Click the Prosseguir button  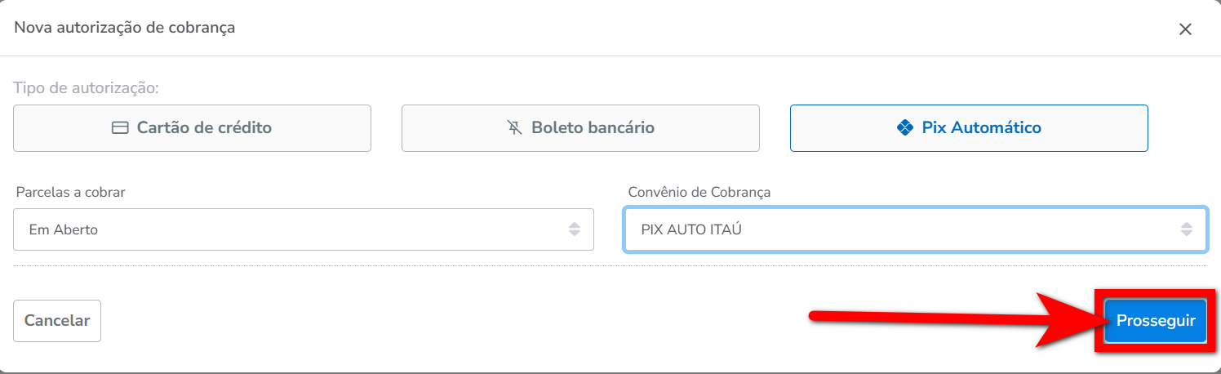pos(1155,321)
